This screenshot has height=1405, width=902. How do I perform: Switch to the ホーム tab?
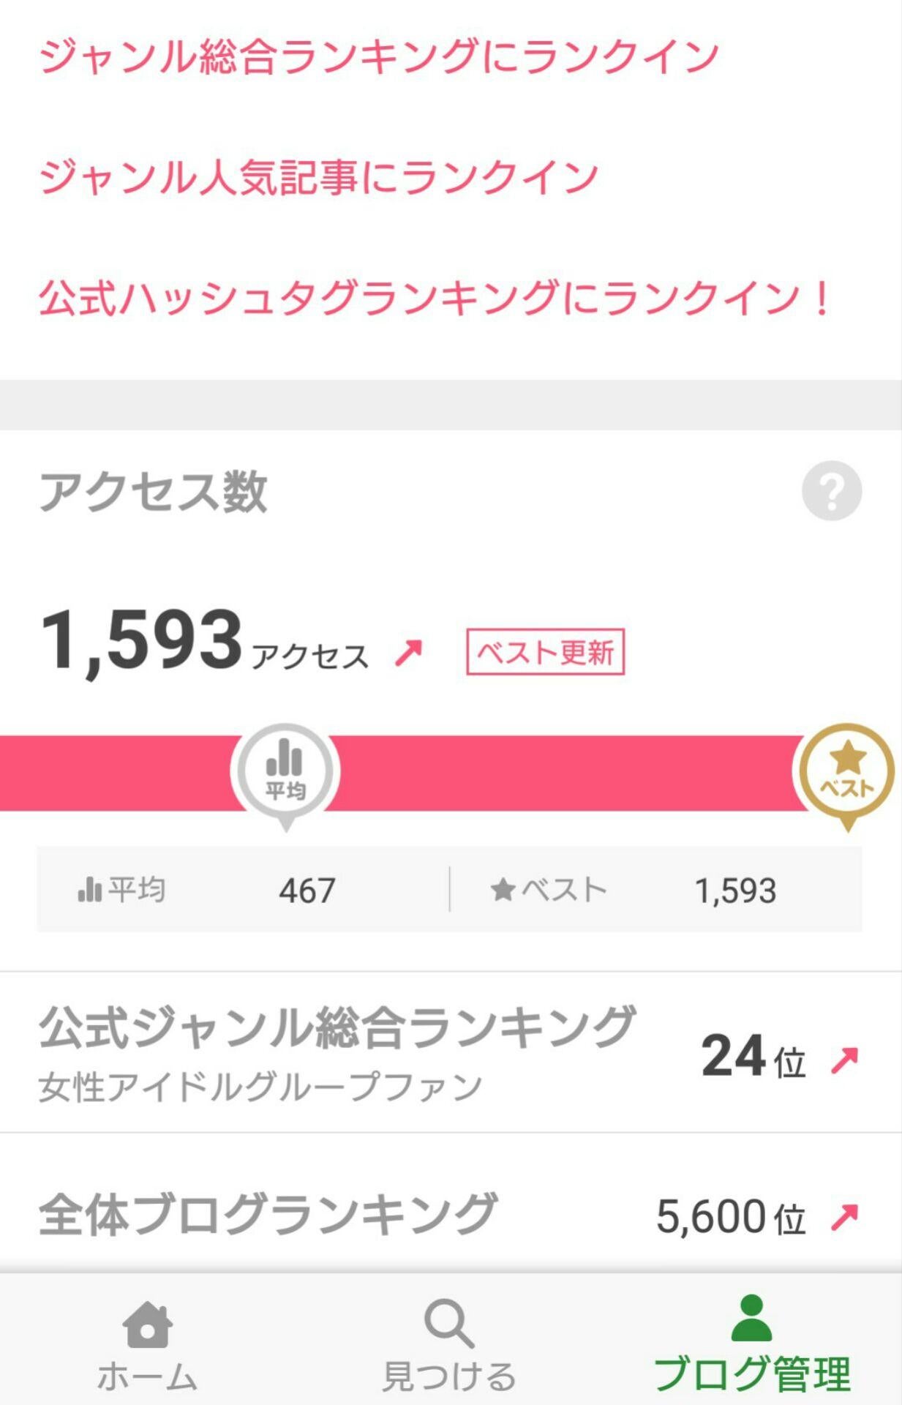(x=147, y=1376)
